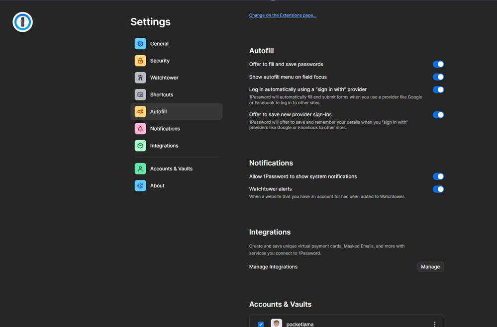Viewport: 497px width, 327px height.
Task: Open the pocketlama account options menu
Action: pos(434,324)
